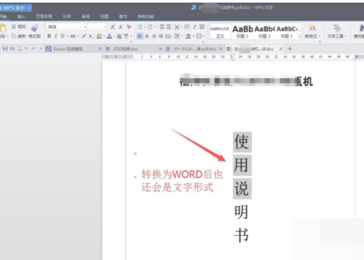Click the paragraph shading fill swatch

(188, 36)
